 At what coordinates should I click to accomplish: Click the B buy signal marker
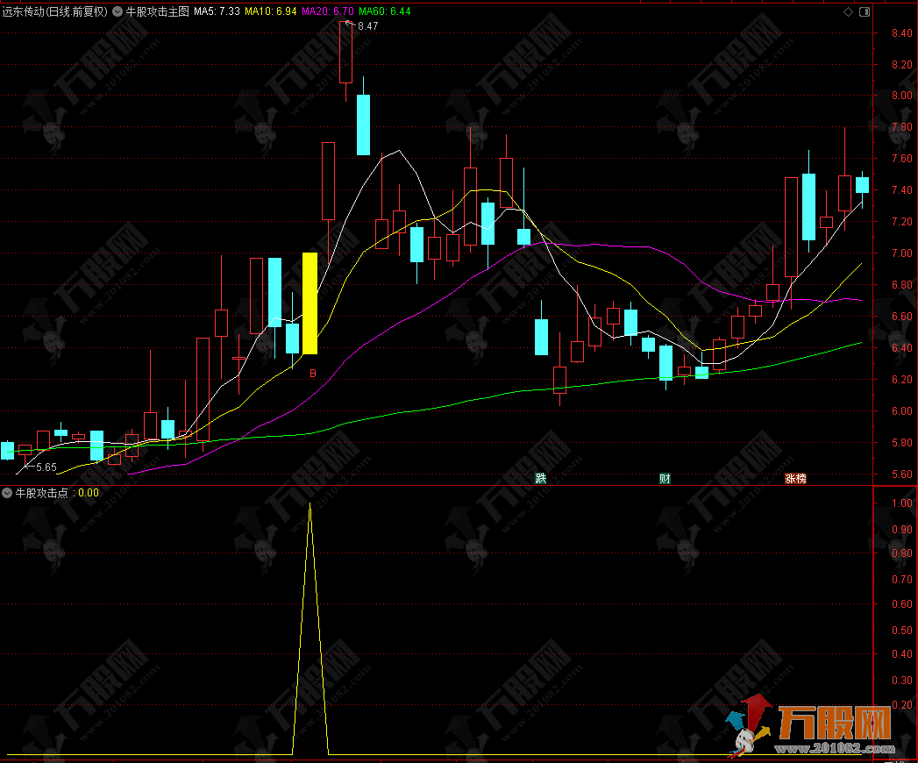[313, 373]
